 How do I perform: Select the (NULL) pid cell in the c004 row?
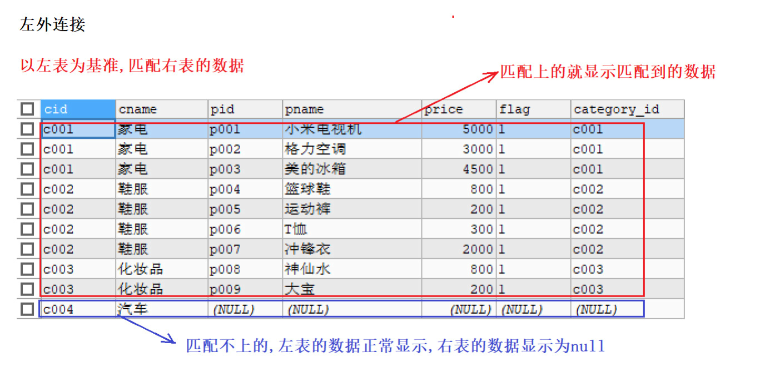pyautogui.click(x=245, y=309)
